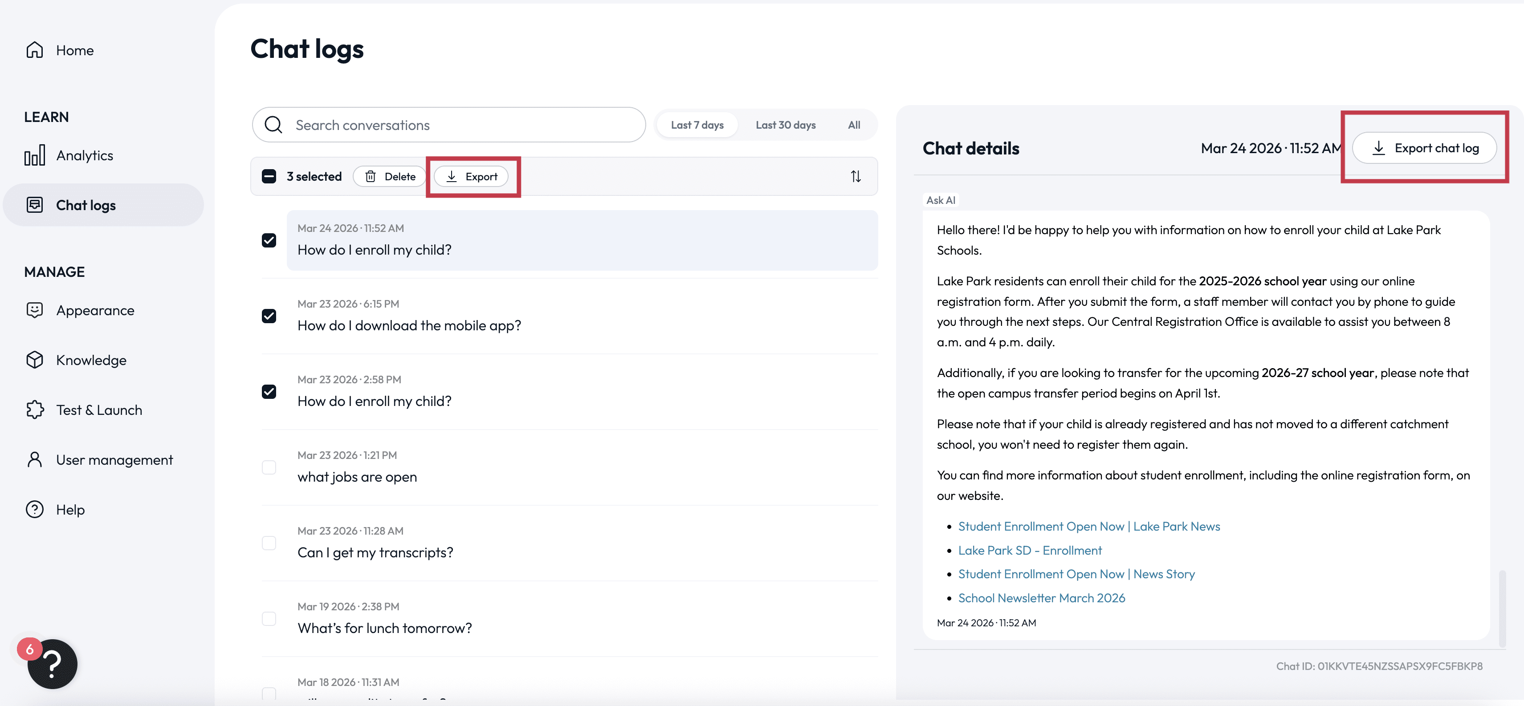Screen dimensions: 1524x706
Task: Click the trash icon in Delete button
Action: click(371, 176)
